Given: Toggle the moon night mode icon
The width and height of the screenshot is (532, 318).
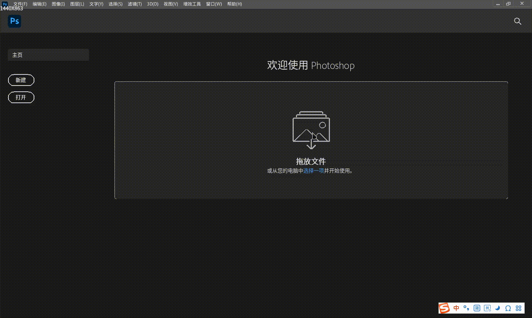Looking at the screenshot, I should pos(498,308).
